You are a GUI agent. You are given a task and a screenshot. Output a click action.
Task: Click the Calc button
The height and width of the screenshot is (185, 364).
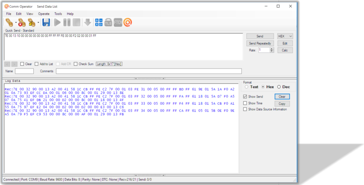pyautogui.click(x=285, y=50)
